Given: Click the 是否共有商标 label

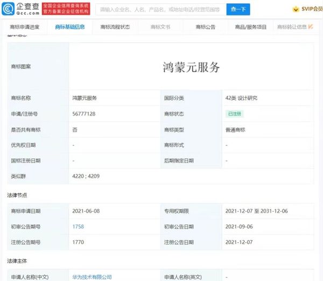Looking at the screenshot, I should click(26, 130).
